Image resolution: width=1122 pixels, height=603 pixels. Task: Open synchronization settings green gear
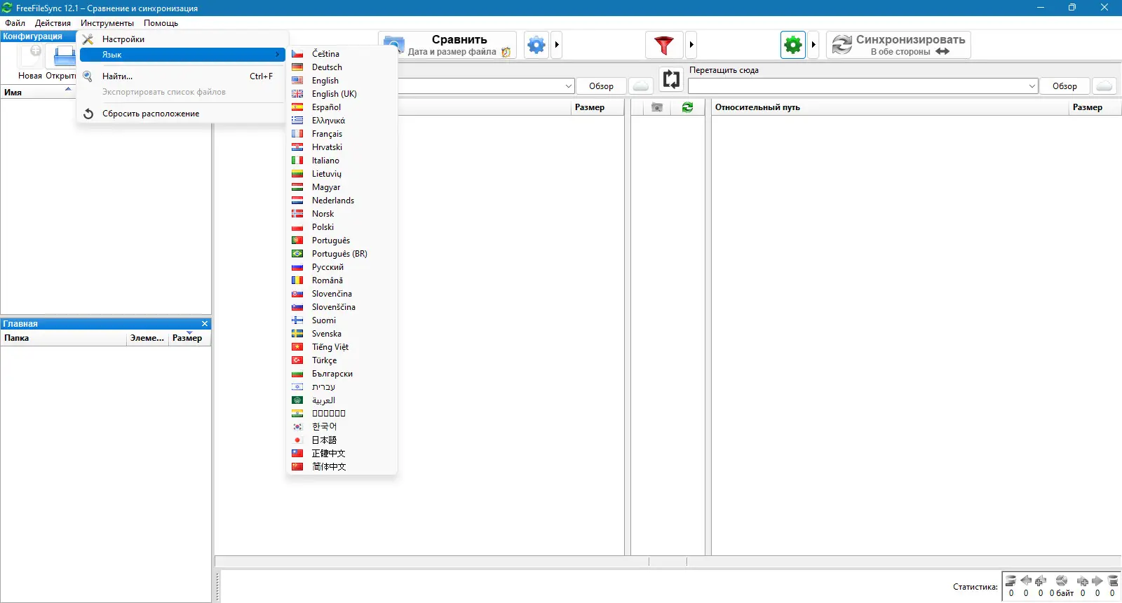(x=793, y=45)
